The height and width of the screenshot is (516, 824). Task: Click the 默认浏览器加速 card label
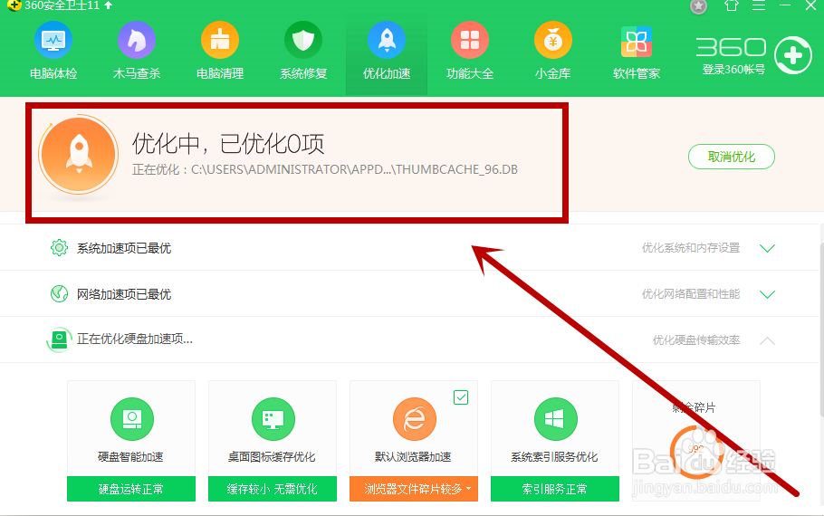click(x=413, y=457)
